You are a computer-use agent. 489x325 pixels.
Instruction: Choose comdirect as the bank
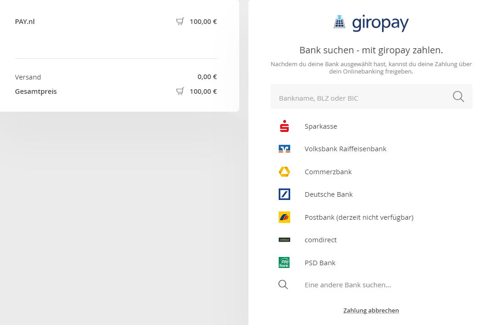pos(320,240)
